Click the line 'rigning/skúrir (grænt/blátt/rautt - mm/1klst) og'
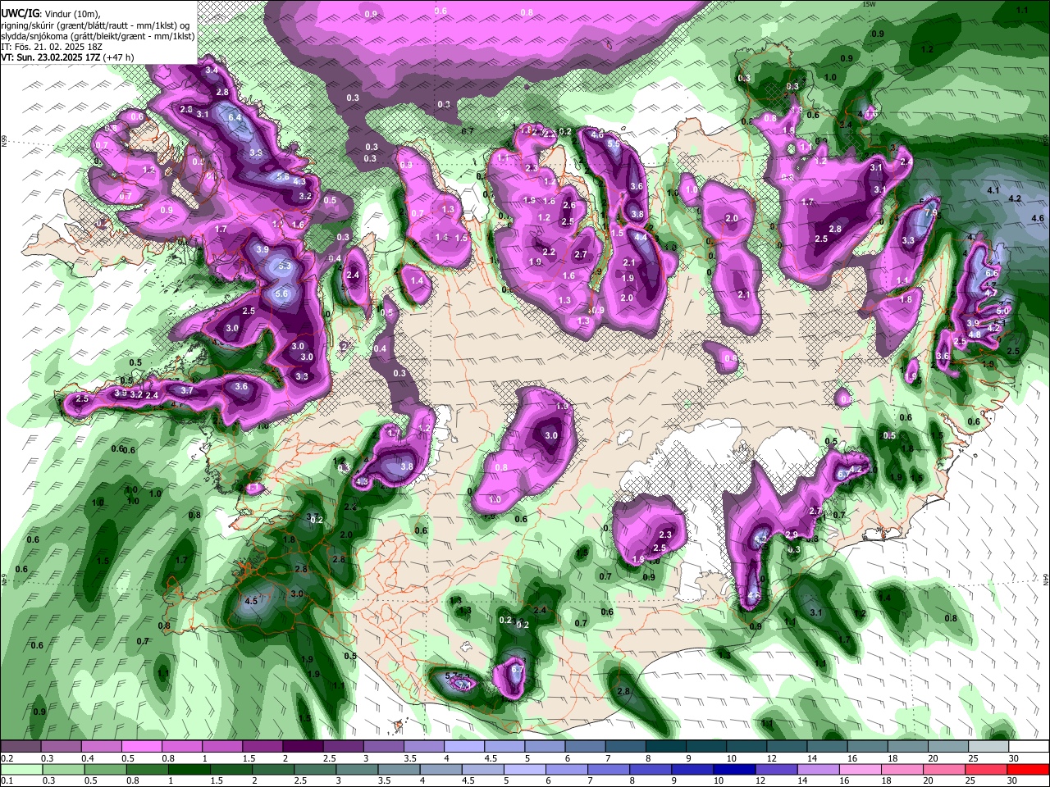1050x787 pixels. pyautogui.click(x=97, y=25)
